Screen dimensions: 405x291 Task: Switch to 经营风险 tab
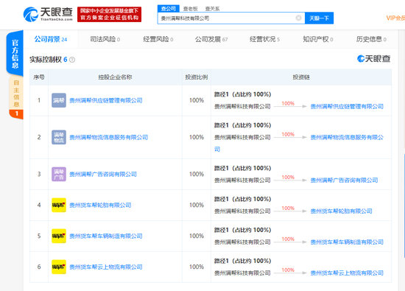pos(158,39)
